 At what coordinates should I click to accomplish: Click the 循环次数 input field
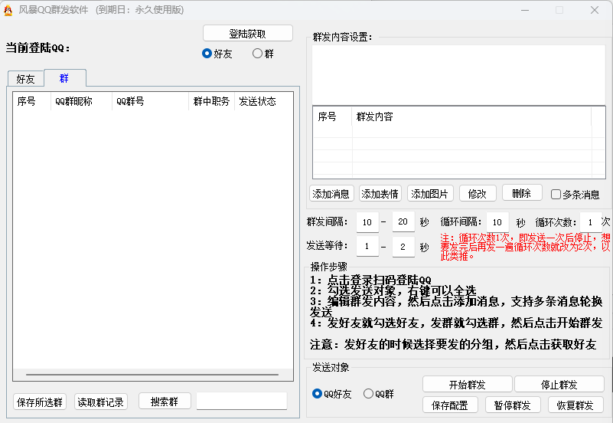click(589, 222)
